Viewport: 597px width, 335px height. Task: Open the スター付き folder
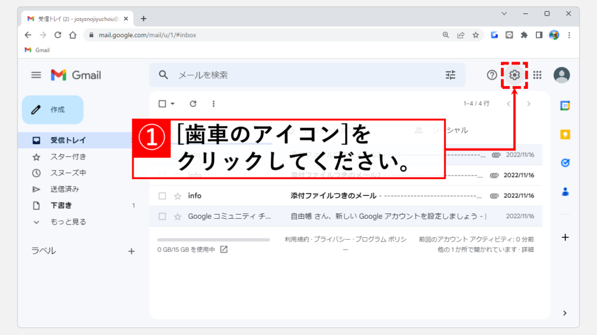pos(68,156)
